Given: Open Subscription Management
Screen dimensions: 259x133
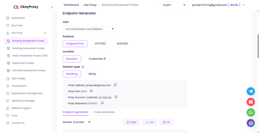Looking at the screenshot, I should pyautogui.click(x=27, y=93).
